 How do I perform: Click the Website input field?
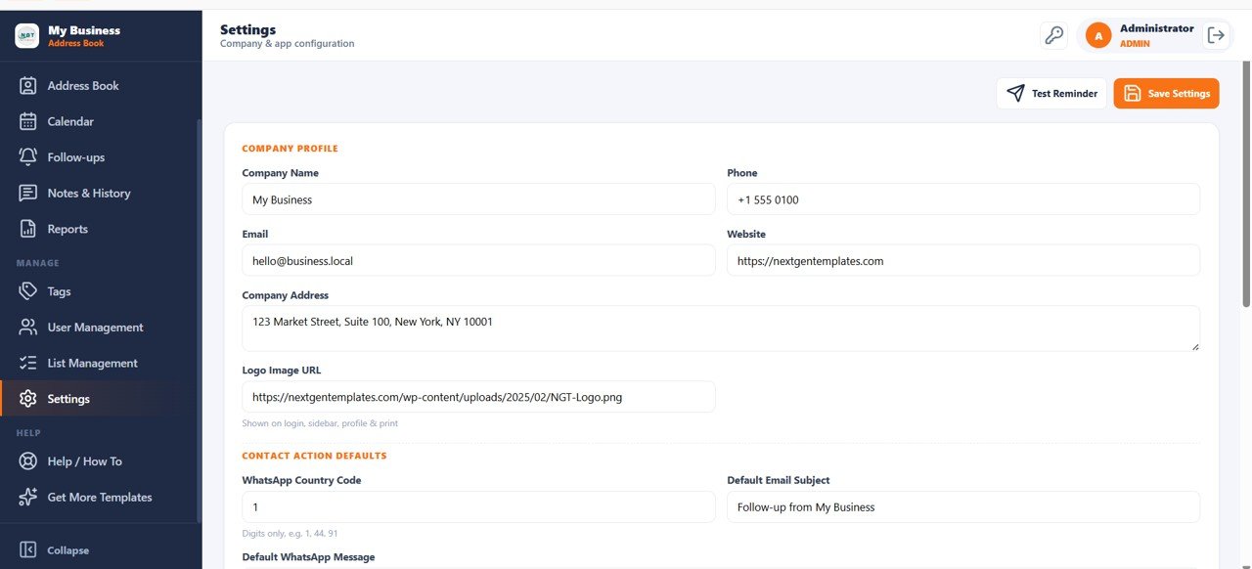[x=963, y=261]
